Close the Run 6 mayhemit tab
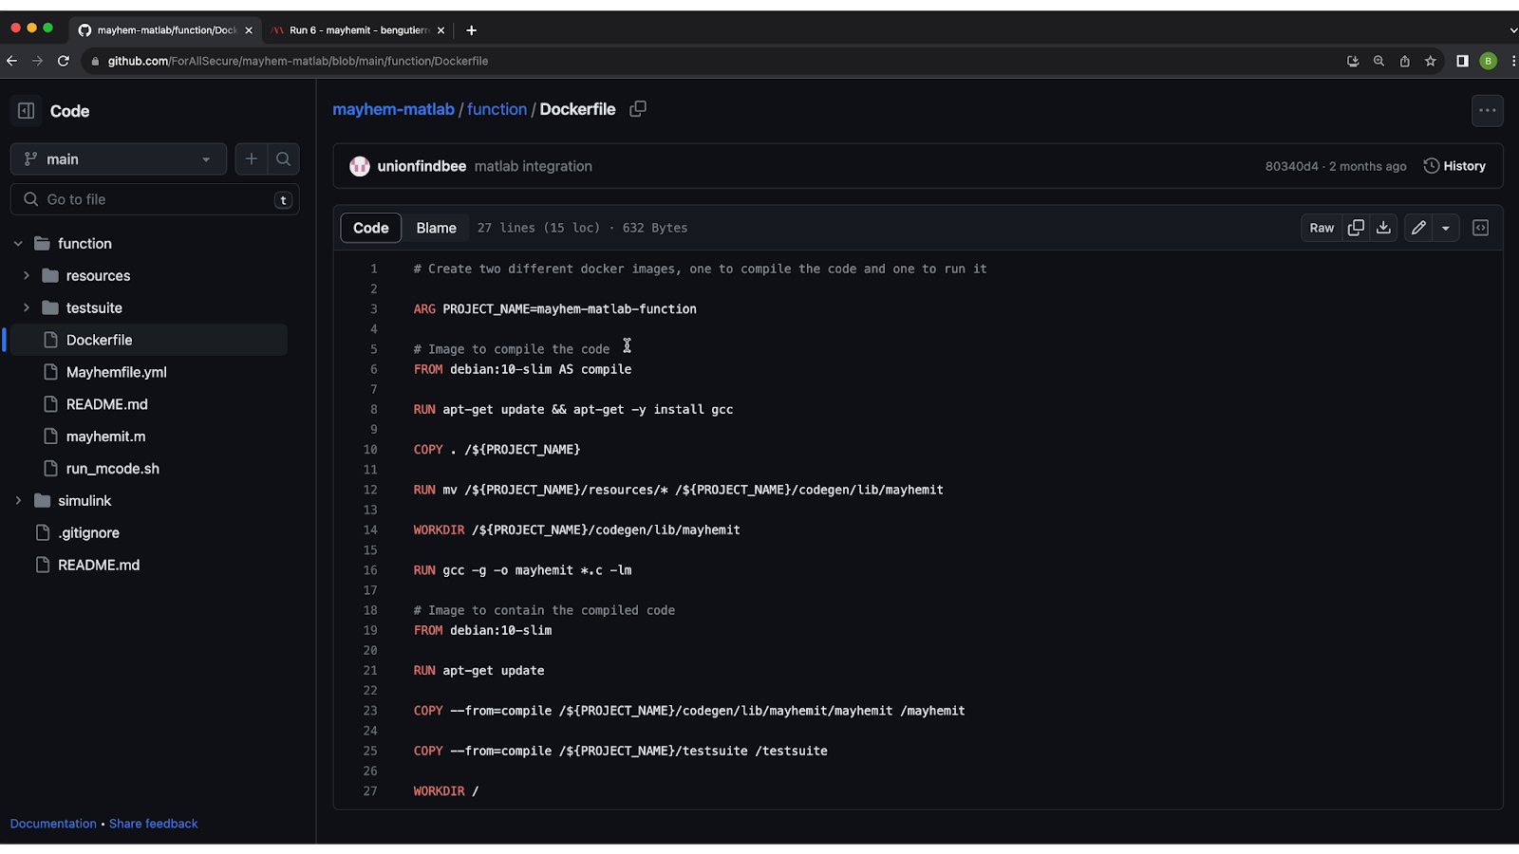 click(x=441, y=30)
